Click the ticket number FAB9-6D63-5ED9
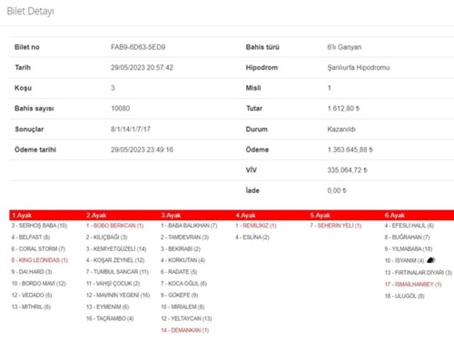The image size is (454, 339). pos(138,47)
